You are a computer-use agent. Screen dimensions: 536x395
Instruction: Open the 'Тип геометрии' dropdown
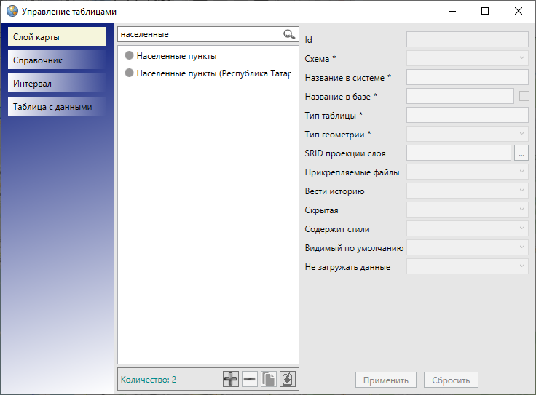(x=467, y=134)
